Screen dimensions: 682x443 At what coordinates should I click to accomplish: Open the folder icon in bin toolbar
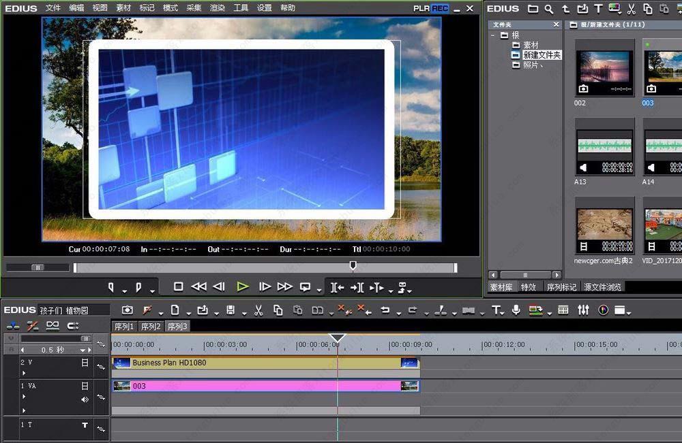tap(533, 8)
